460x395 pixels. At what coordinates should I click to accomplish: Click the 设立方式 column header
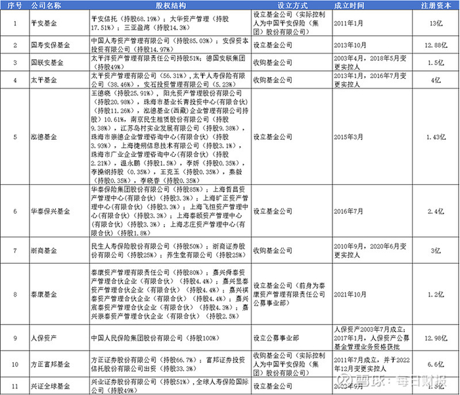(292, 5)
